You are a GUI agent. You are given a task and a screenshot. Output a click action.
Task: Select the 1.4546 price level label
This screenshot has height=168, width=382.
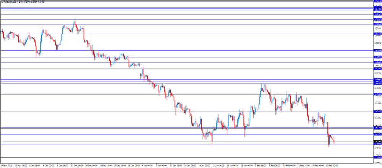point(377,94)
